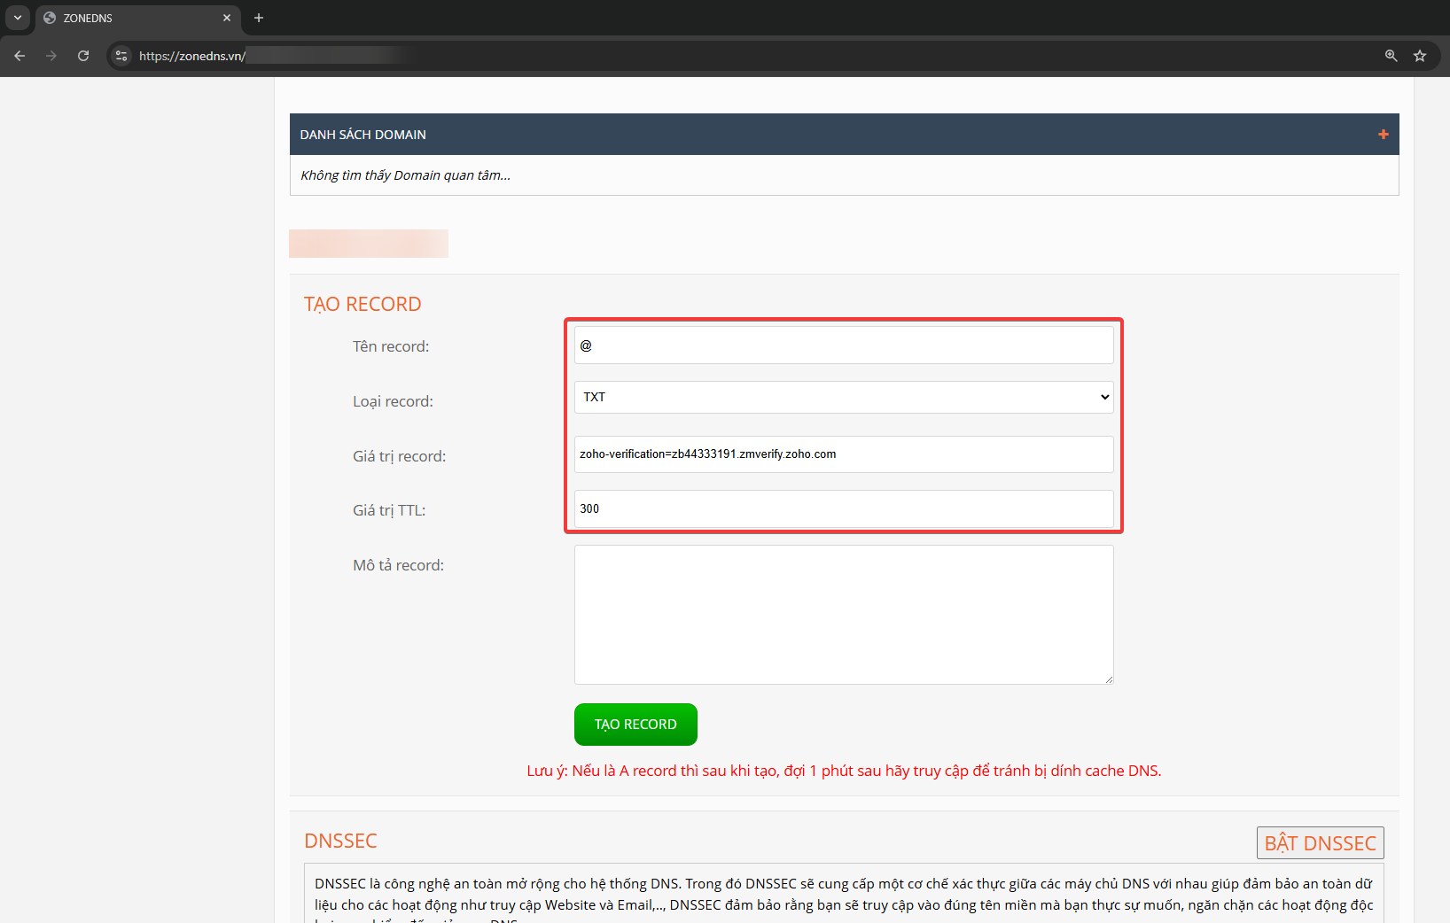Click the browser forward arrow
This screenshot has height=923, width=1450.
51,56
